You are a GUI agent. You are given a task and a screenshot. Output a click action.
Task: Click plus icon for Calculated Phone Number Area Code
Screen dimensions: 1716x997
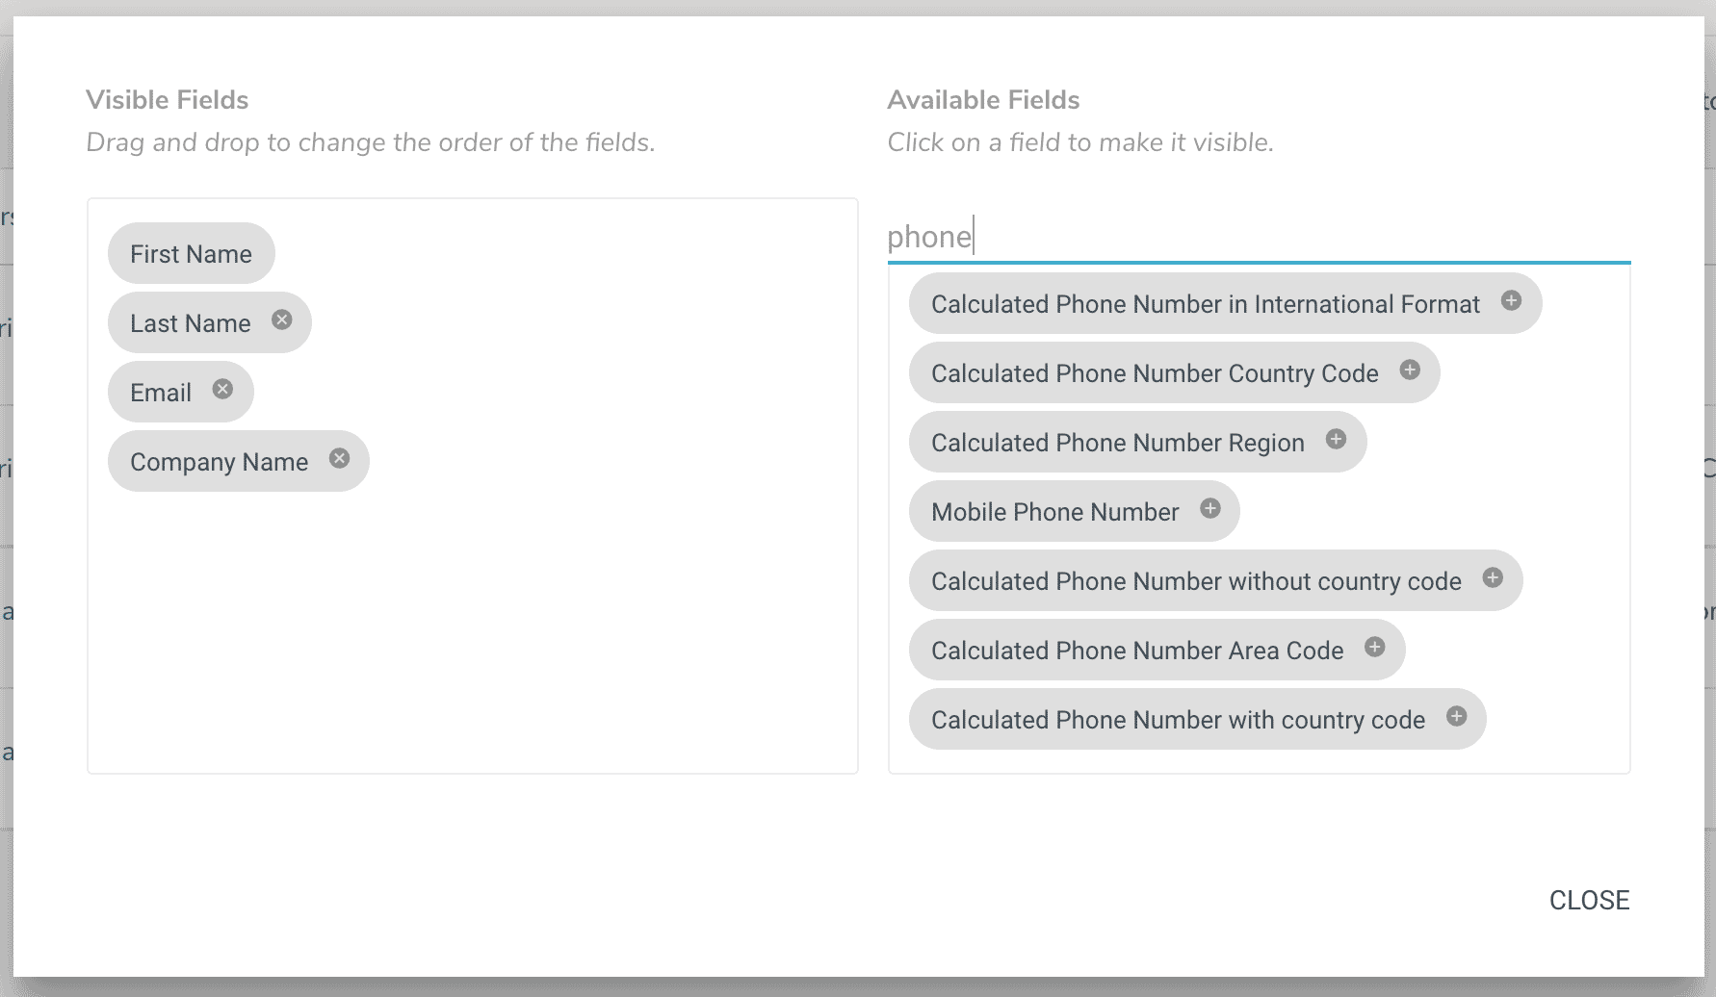pyautogui.click(x=1374, y=647)
